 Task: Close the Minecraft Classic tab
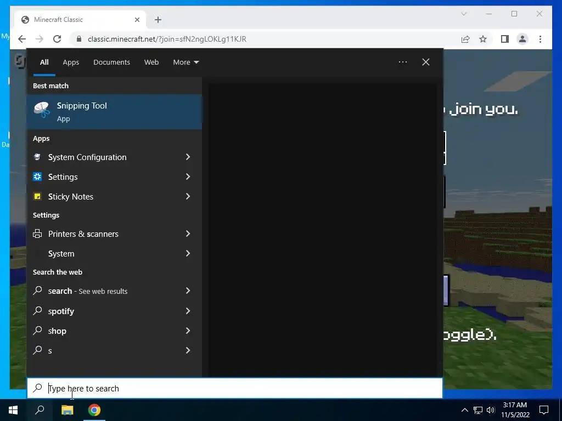(x=137, y=20)
